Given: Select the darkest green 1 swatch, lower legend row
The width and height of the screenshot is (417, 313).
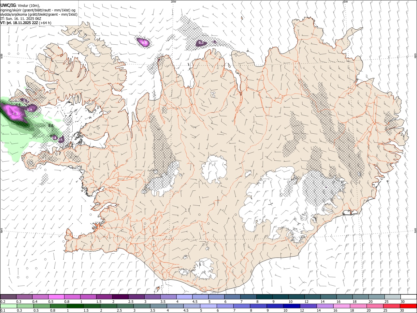Looking at the screenshot, I should pos(75,306).
